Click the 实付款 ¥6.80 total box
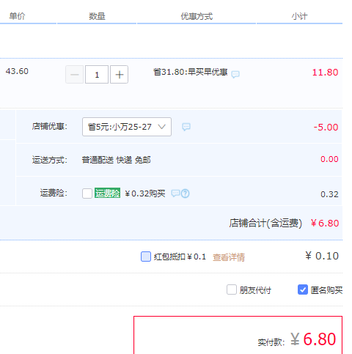352x354 pixels. point(238,335)
